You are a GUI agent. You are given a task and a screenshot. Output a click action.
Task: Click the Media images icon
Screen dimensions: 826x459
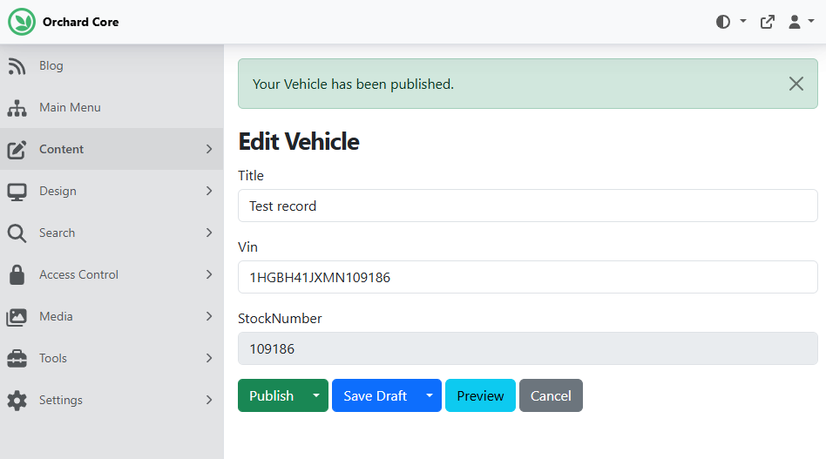point(17,317)
